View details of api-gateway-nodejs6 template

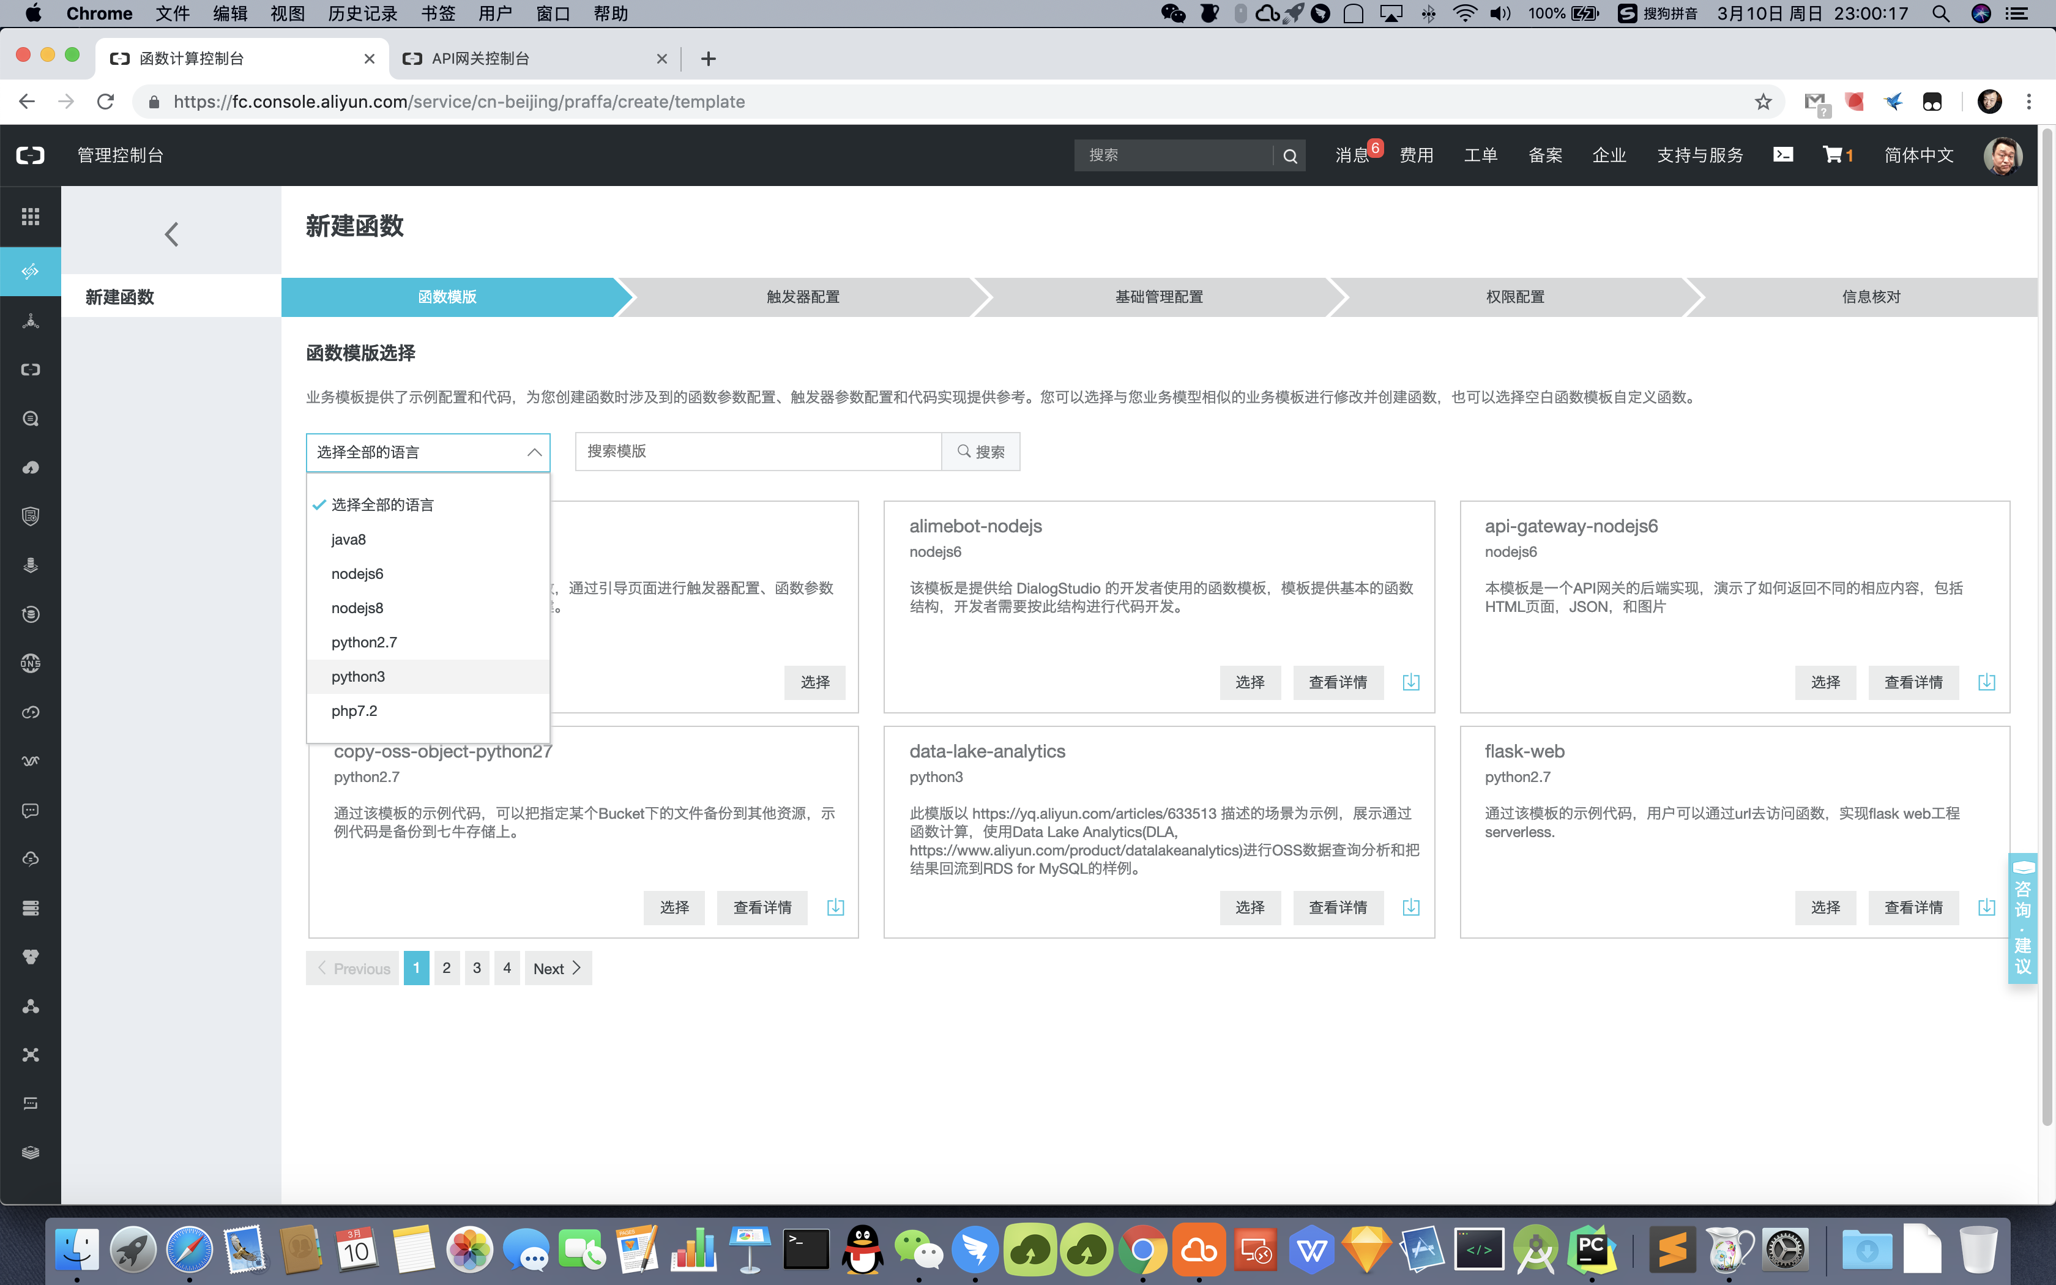point(1913,682)
